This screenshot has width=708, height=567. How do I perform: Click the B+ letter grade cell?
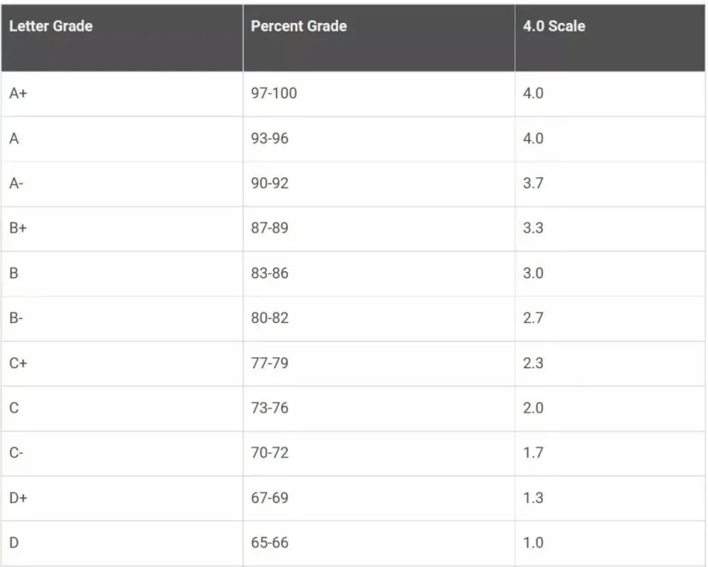pyautogui.click(x=19, y=229)
